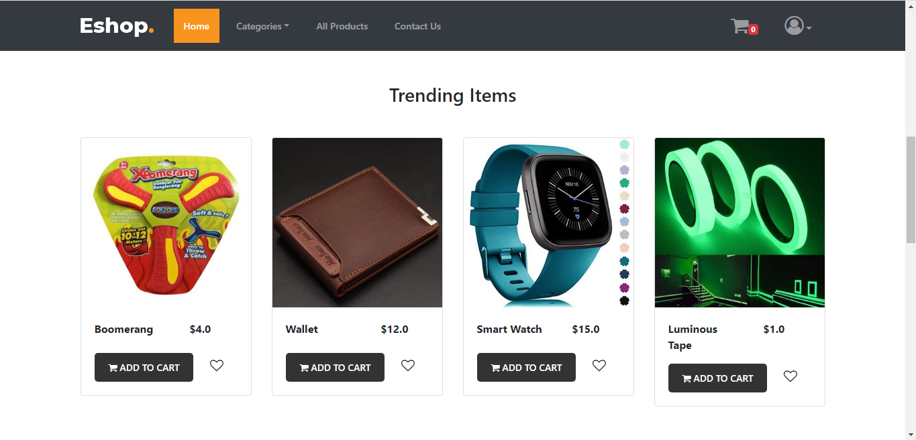Viewport: 916px width, 440px height.
Task: Add Boomerang to cart
Action: (144, 367)
